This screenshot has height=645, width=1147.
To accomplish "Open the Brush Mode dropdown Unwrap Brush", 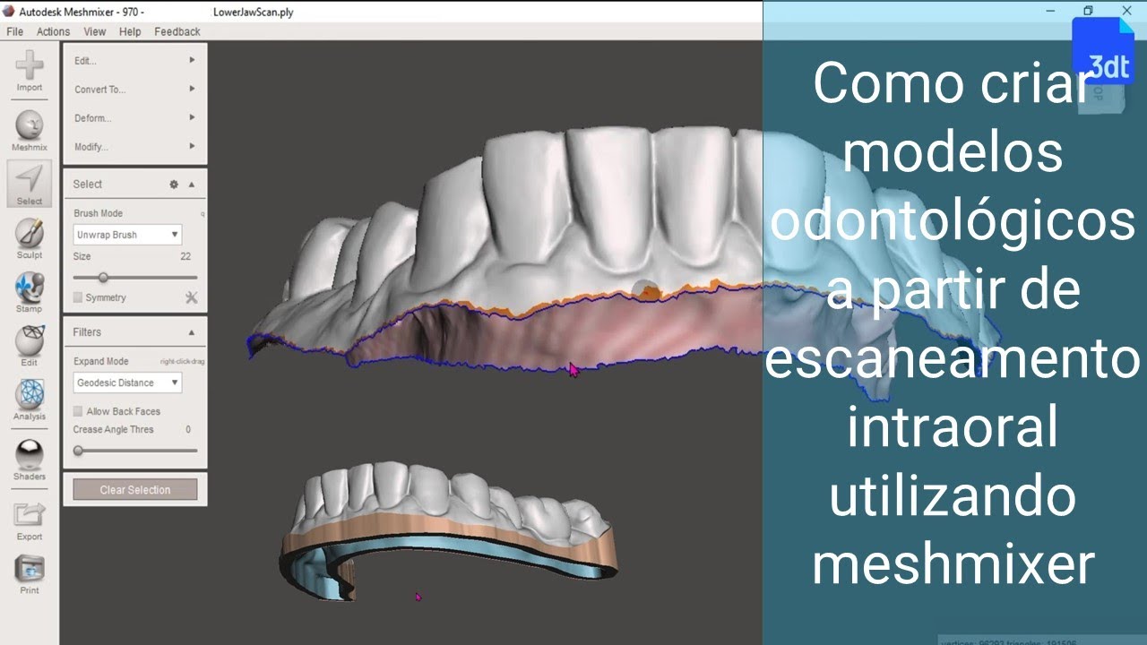I will coord(127,235).
